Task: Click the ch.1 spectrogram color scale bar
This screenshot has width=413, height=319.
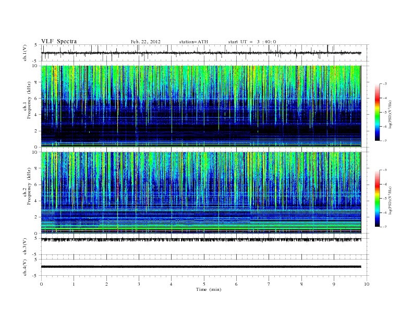Action: (x=378, y=112)
